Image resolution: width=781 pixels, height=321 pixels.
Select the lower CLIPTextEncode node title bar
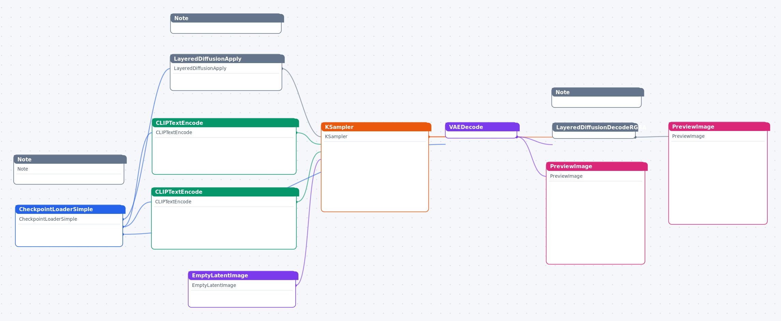tap(225, 192)
